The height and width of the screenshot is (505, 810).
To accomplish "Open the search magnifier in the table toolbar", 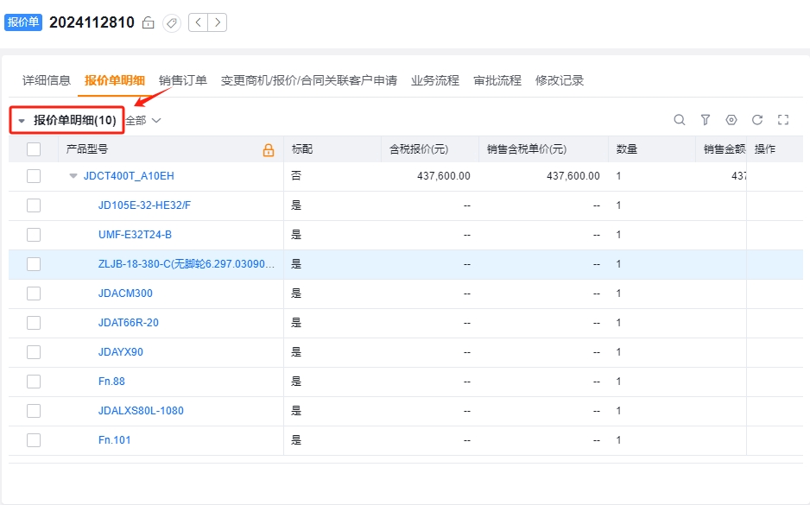I will tap(680, 120).
